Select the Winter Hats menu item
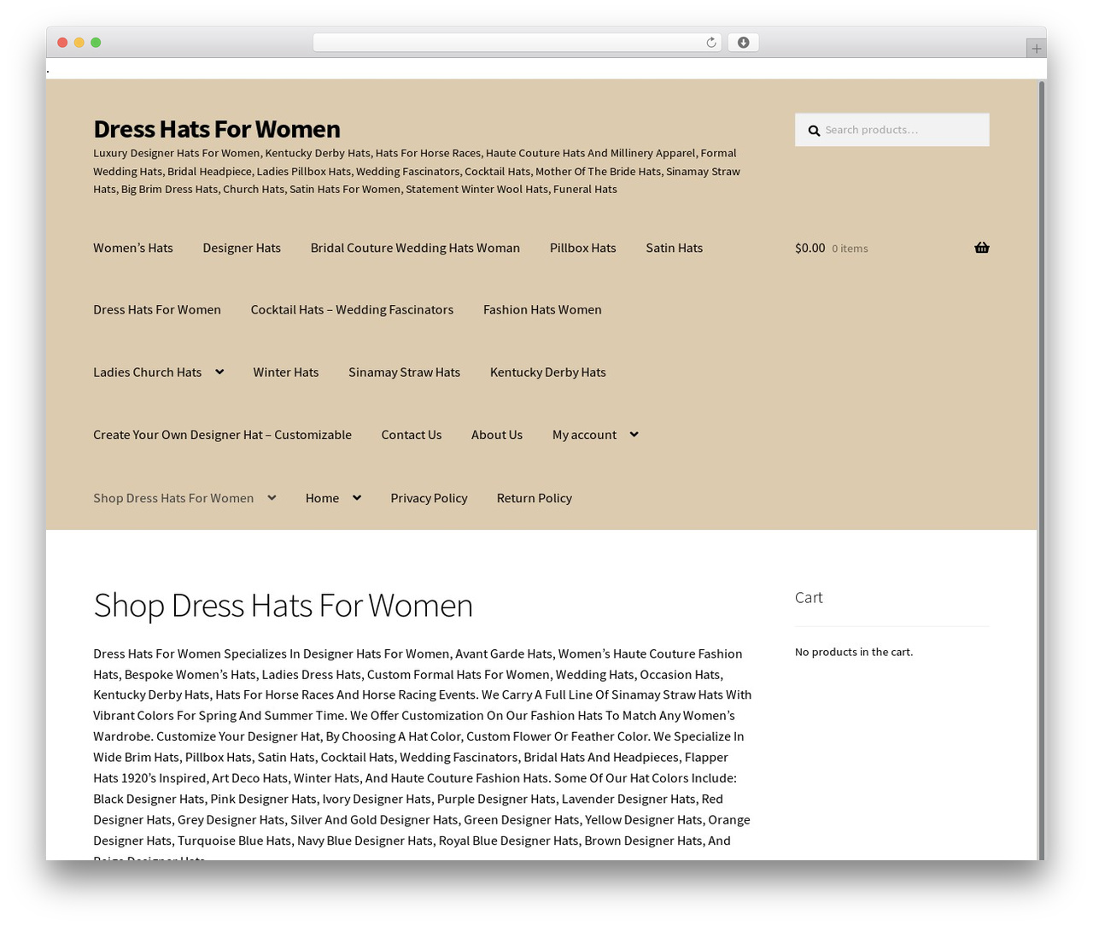Viewport: 1093px width, 926px height. point(285,372)
